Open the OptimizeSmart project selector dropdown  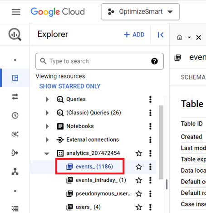tap(140, 12)
